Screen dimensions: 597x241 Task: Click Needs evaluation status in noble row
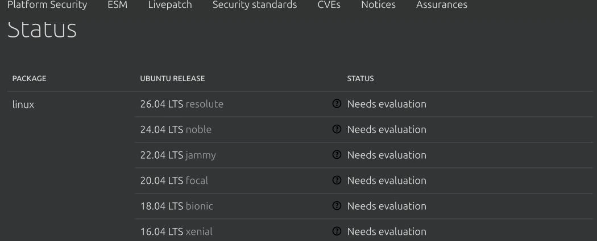click(387, 129)
